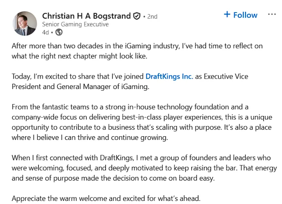282x204 pixels.
Task: Follow Christian H A Bogstrand
Action: point(240,15)
